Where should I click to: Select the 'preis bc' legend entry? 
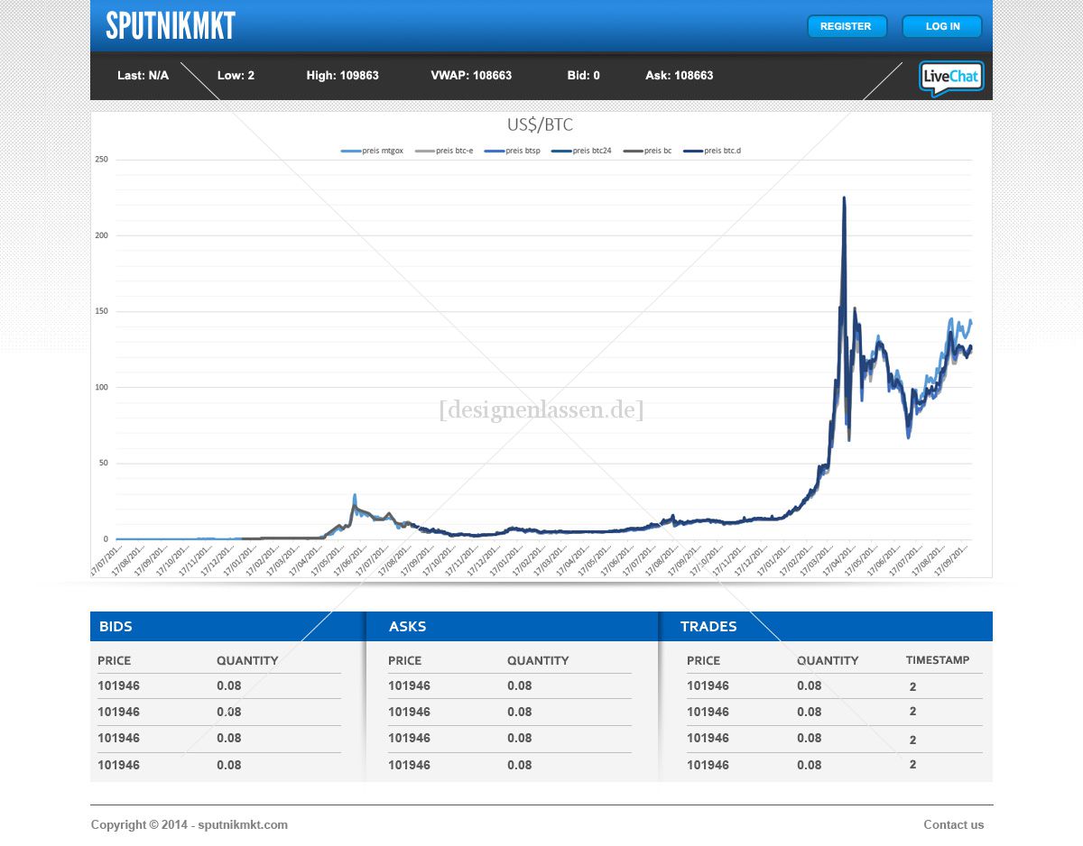point(647,151)
